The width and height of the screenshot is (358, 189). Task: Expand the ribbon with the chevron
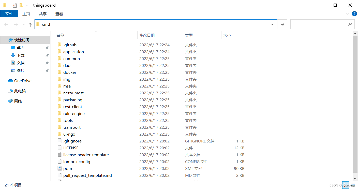click(x=348, y=14)
